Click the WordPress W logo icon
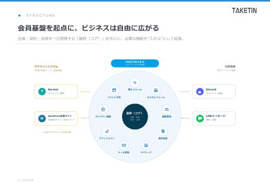Screen dimensions: 270x187 (42, 118)
